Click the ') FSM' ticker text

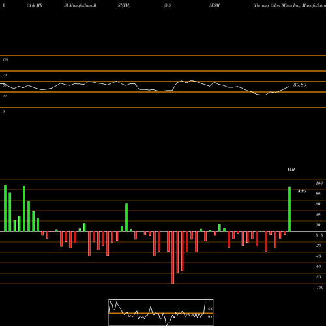(x=215, y=5)
